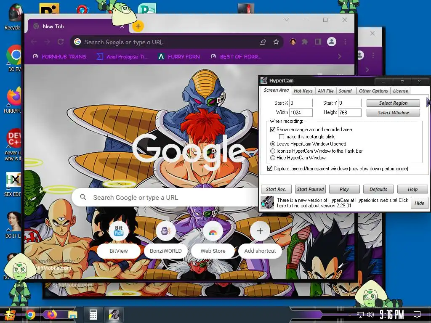The height and width of the screenshot is (323, 431).
Task: Reload the page in front Chrome window
Action: coord(61,42)
